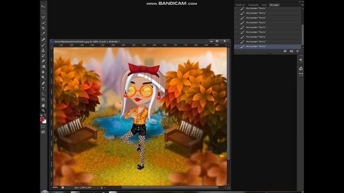
Task: Switch to the Операции panel tab
Action: point(253,5)
